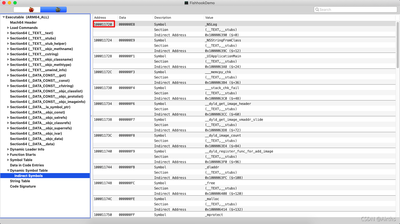Expand Section64 (__TEXT,__stubs) disclosure triangle
The image size is (400, 224).
pos(8,38)
